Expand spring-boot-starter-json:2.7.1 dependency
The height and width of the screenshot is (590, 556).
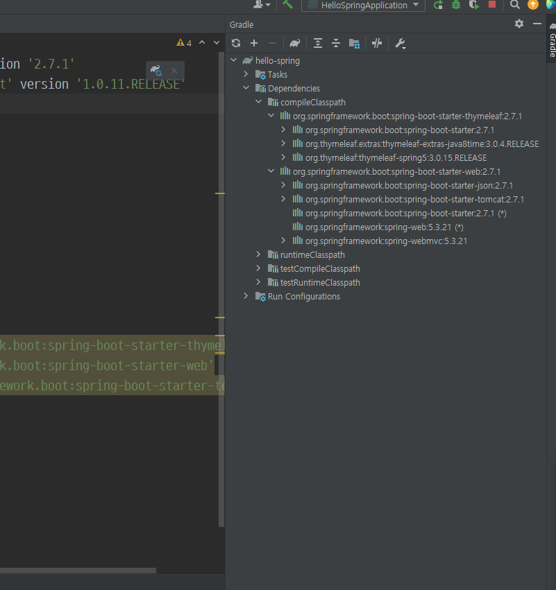pos(283,184)
